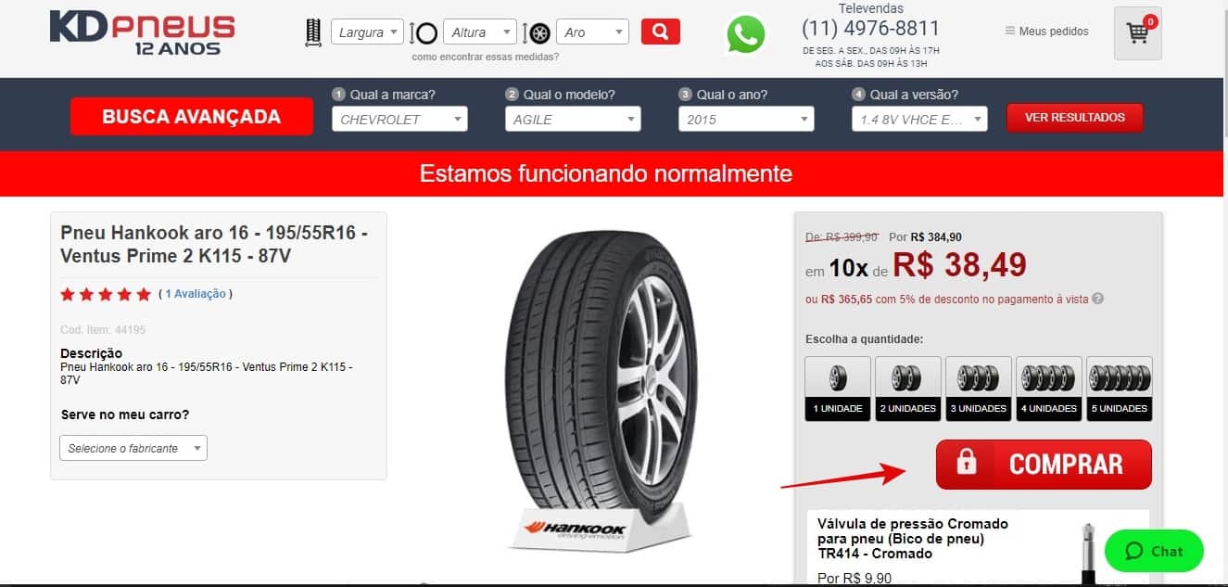Open the Largura dropdown
Image resolution: width=1228 pixels, height=587 pixels.
point(367,32)
